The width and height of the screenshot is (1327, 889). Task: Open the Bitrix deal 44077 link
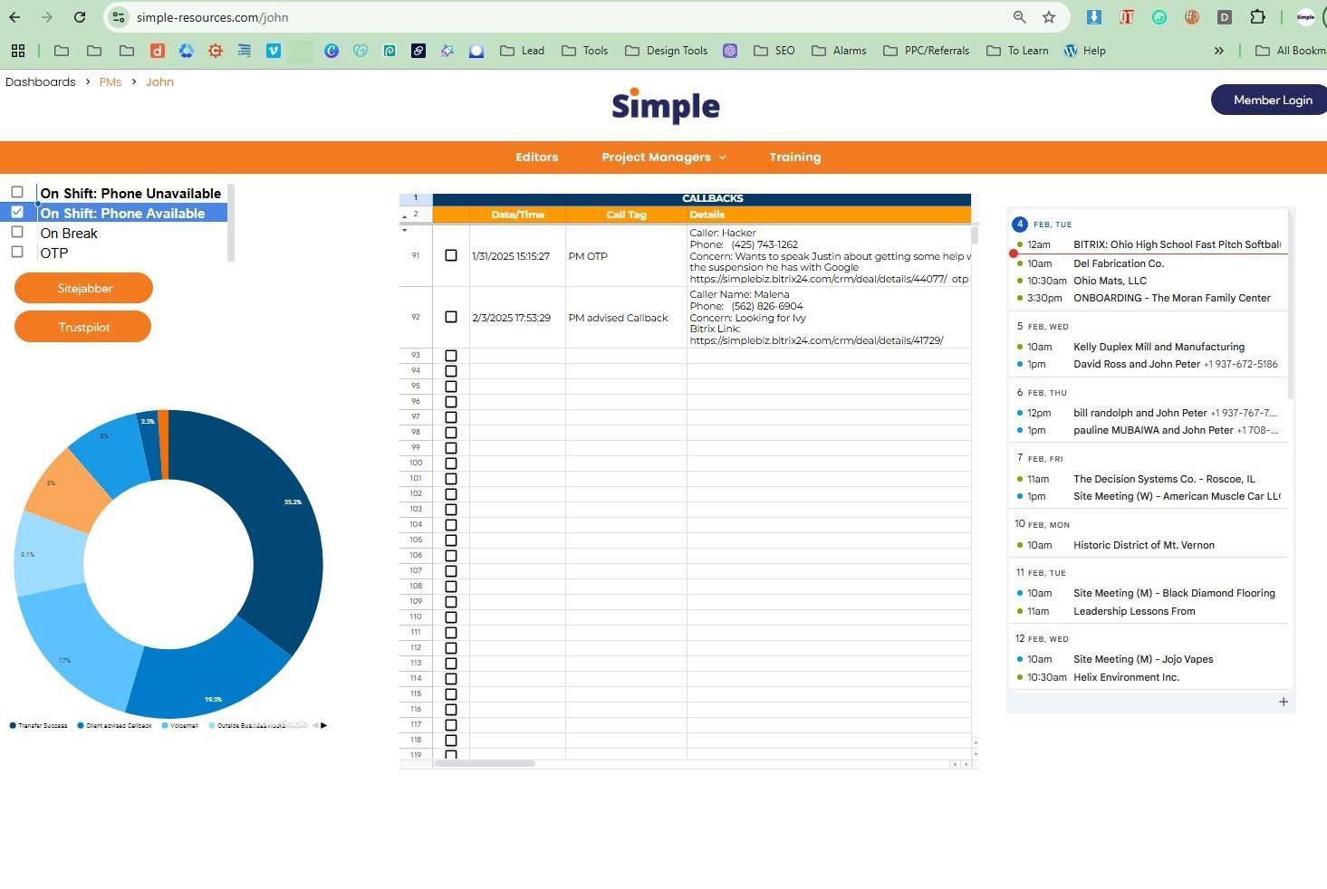[x=818, y=279]
